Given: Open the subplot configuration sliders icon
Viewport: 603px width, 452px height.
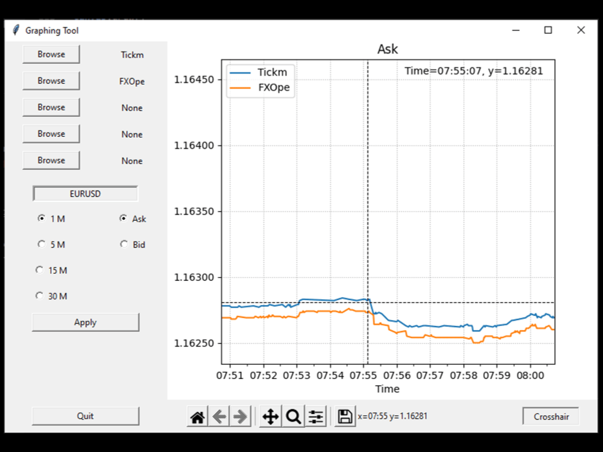Looking at the screenshot, I should tap(315, 416).
